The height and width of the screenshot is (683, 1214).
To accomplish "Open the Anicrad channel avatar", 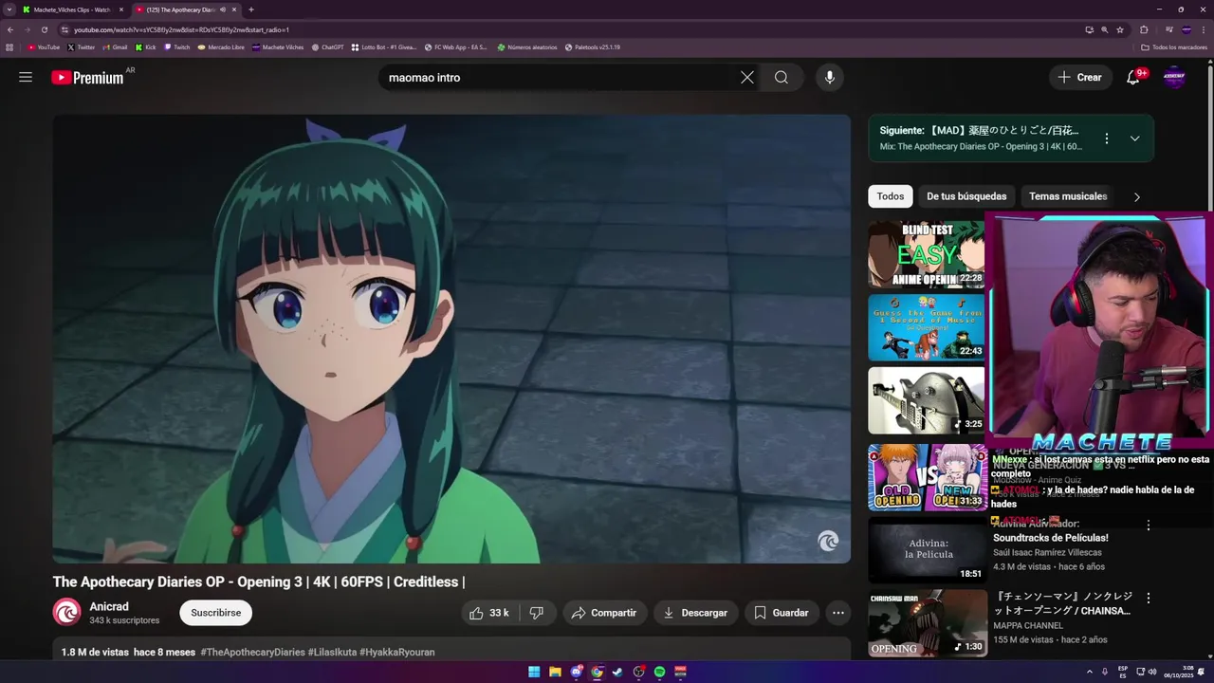I will (66, 613).
